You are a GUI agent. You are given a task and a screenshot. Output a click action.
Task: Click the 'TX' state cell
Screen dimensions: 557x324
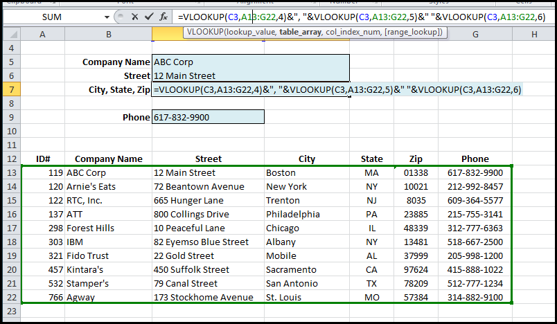[x=371, y=284]
